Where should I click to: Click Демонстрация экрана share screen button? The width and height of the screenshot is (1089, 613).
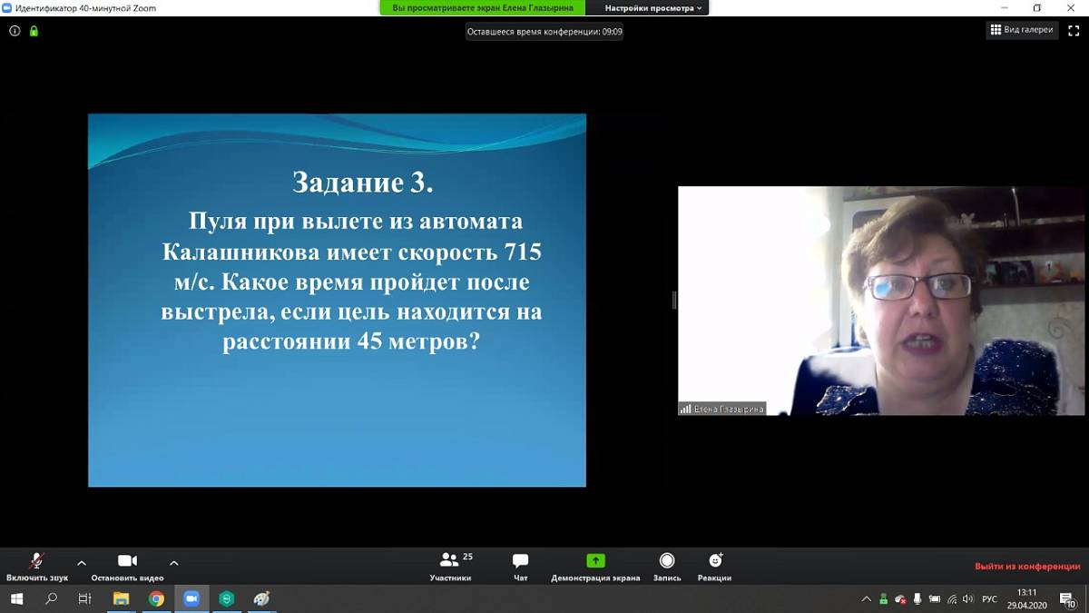click(x=595, y=567)
